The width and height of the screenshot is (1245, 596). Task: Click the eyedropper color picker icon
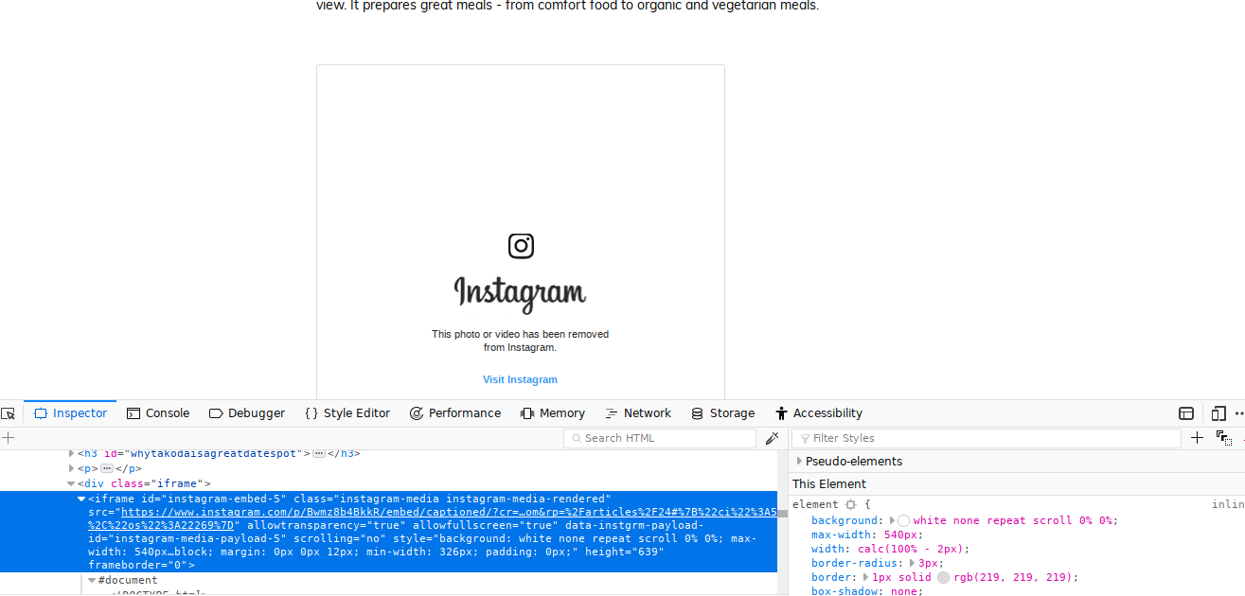pos(773,438)
